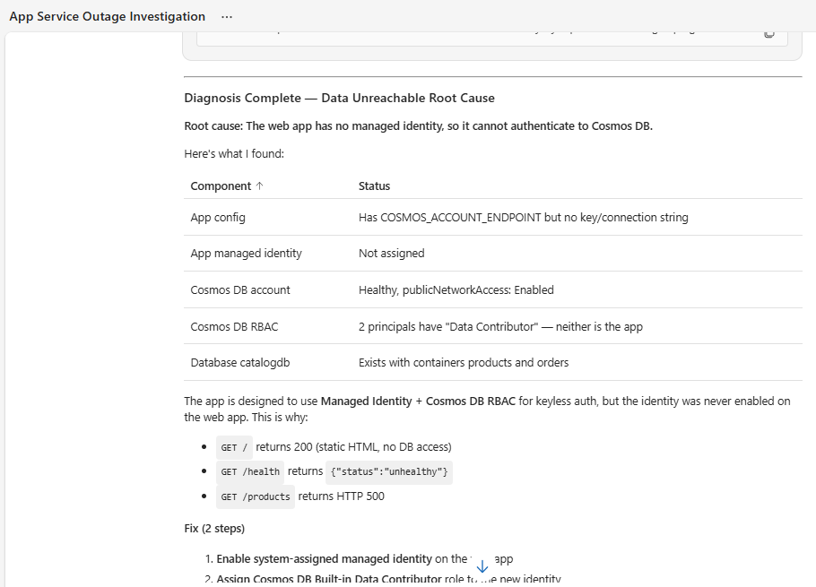Screen dimensions: 816x587
Task: Sort the table by the Component column
Action: (226, 186)
